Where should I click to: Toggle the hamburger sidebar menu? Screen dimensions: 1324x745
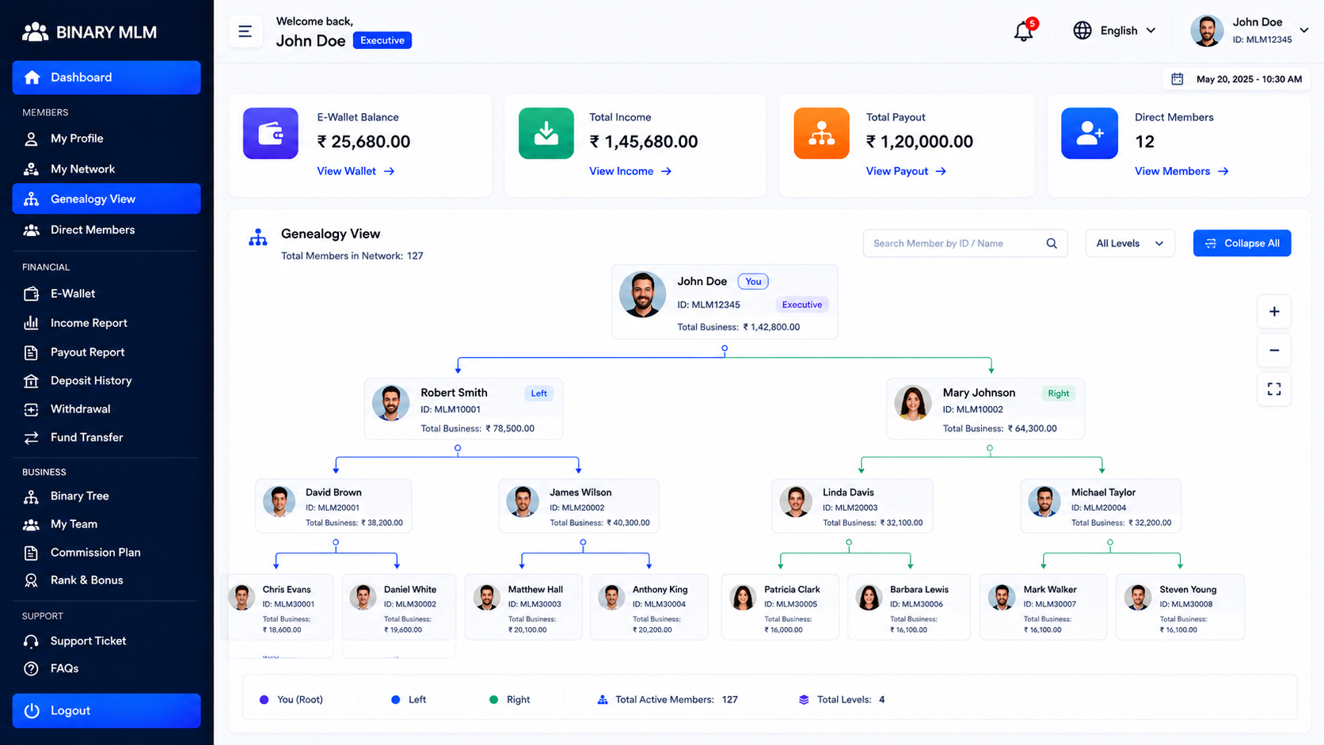(245, 32)
